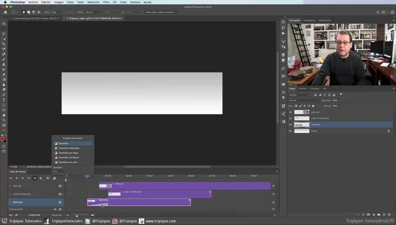Viewport: 396px width, 225px height.
Task: Expand the video-gif track in timeline
Action: pos(10,186)
